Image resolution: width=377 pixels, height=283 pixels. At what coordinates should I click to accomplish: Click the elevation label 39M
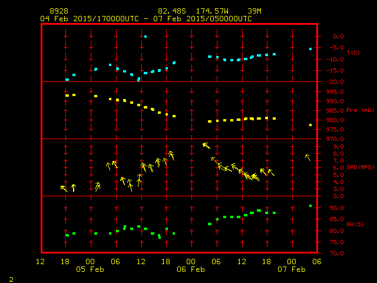point(254,11)
